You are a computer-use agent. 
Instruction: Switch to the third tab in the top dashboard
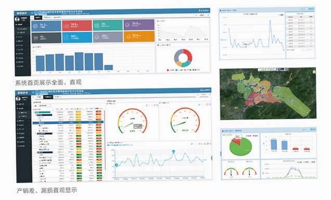pos(57,17)
